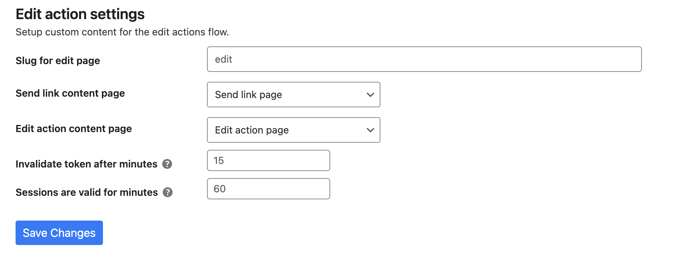Focus the Slug for edit page text field
Screen dimensions: 678x262
tap(424, 59)
